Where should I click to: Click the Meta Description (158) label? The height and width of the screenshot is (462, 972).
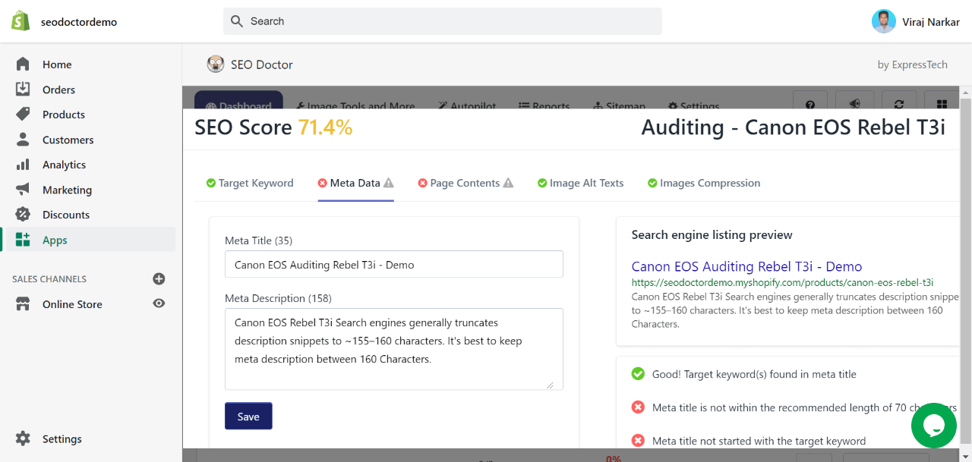click(279, 298)
